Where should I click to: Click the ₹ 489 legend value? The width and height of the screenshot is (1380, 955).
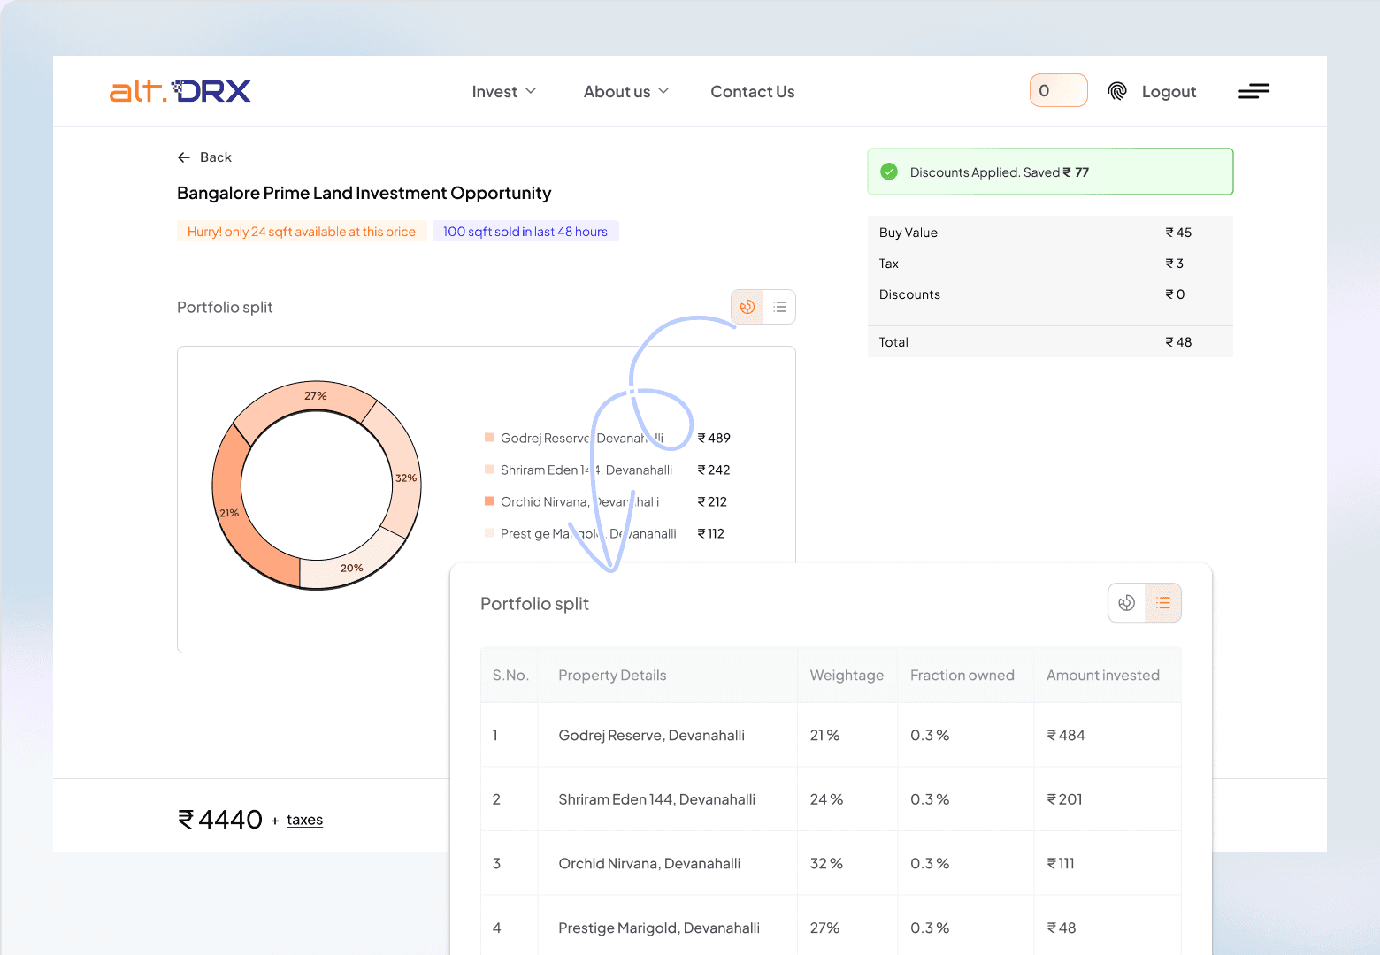pyautogui.click(x=714, y=438)
